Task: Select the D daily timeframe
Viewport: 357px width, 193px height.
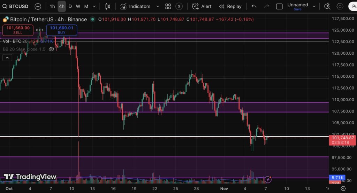Action: coord(70,6)
